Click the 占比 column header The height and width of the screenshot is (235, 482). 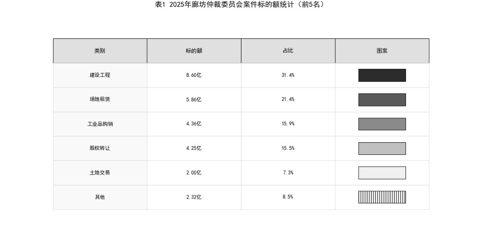(288, 51)
